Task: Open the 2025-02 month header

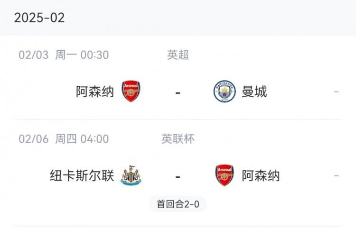Action: click(39, 18)
